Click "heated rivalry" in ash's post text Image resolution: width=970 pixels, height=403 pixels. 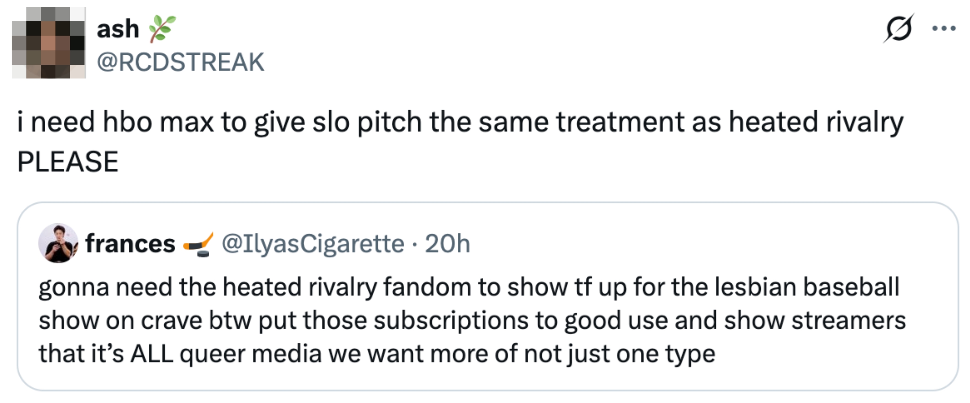coord(816,122)
